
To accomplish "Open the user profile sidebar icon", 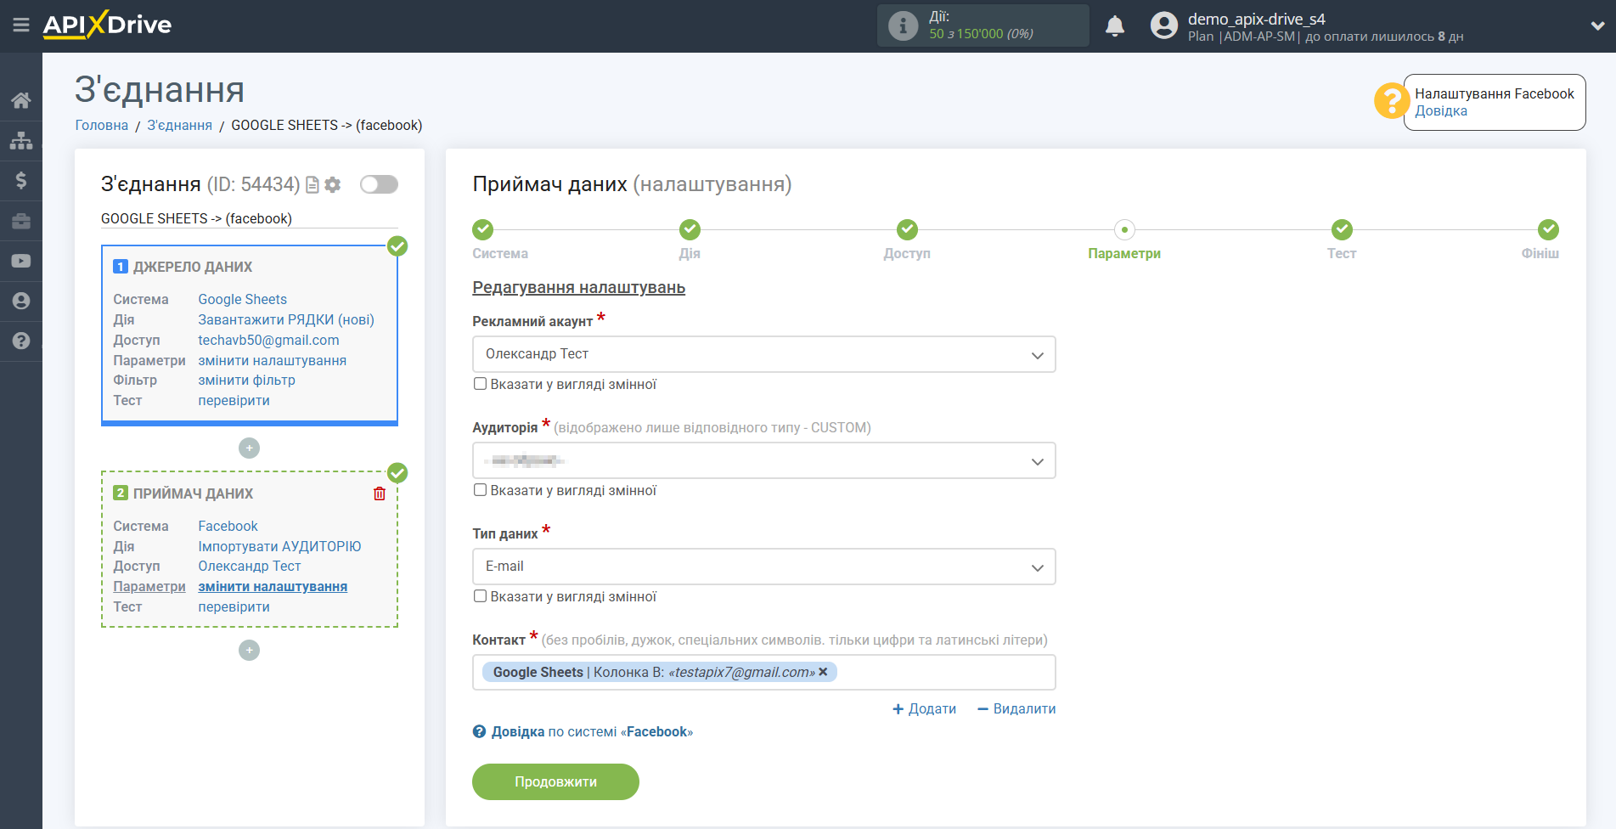I will (x=21, y=301).
